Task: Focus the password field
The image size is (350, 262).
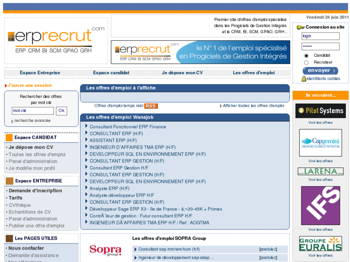Action: pos(321,46)
